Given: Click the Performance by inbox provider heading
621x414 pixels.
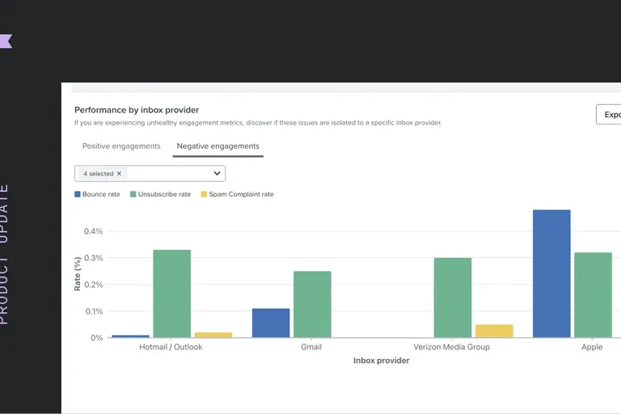Looking at the screenshot, I should pos(137,110).
